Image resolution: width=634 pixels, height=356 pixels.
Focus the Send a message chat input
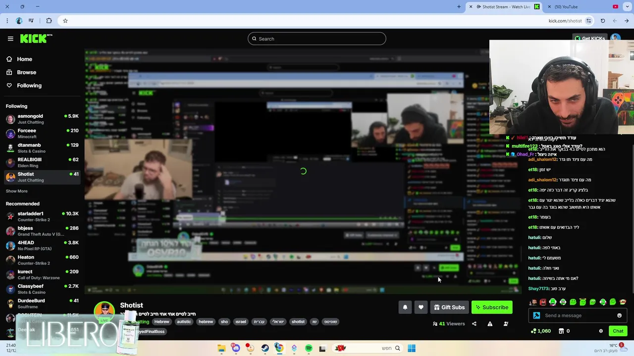(x=578, y=315)
